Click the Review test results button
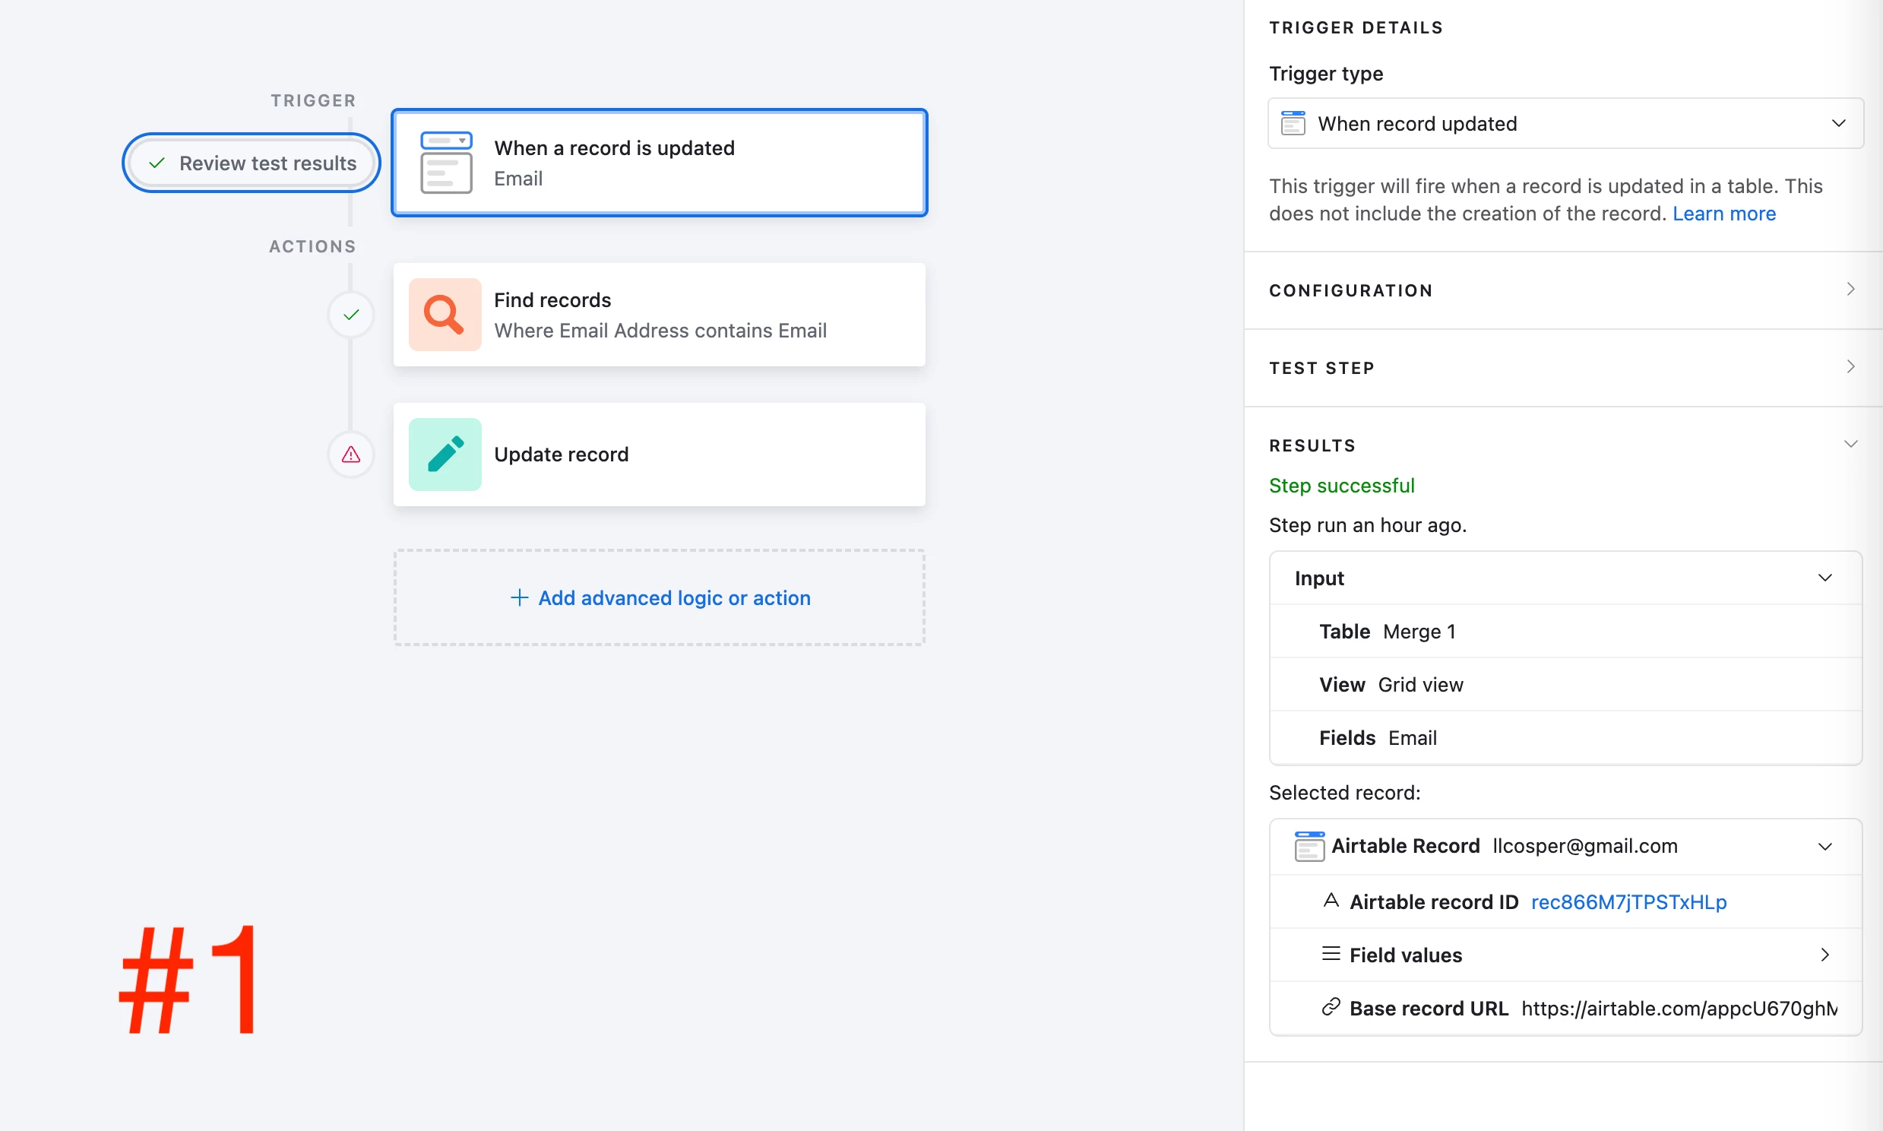This screenshot has height=1131, width=1883. 252,163
